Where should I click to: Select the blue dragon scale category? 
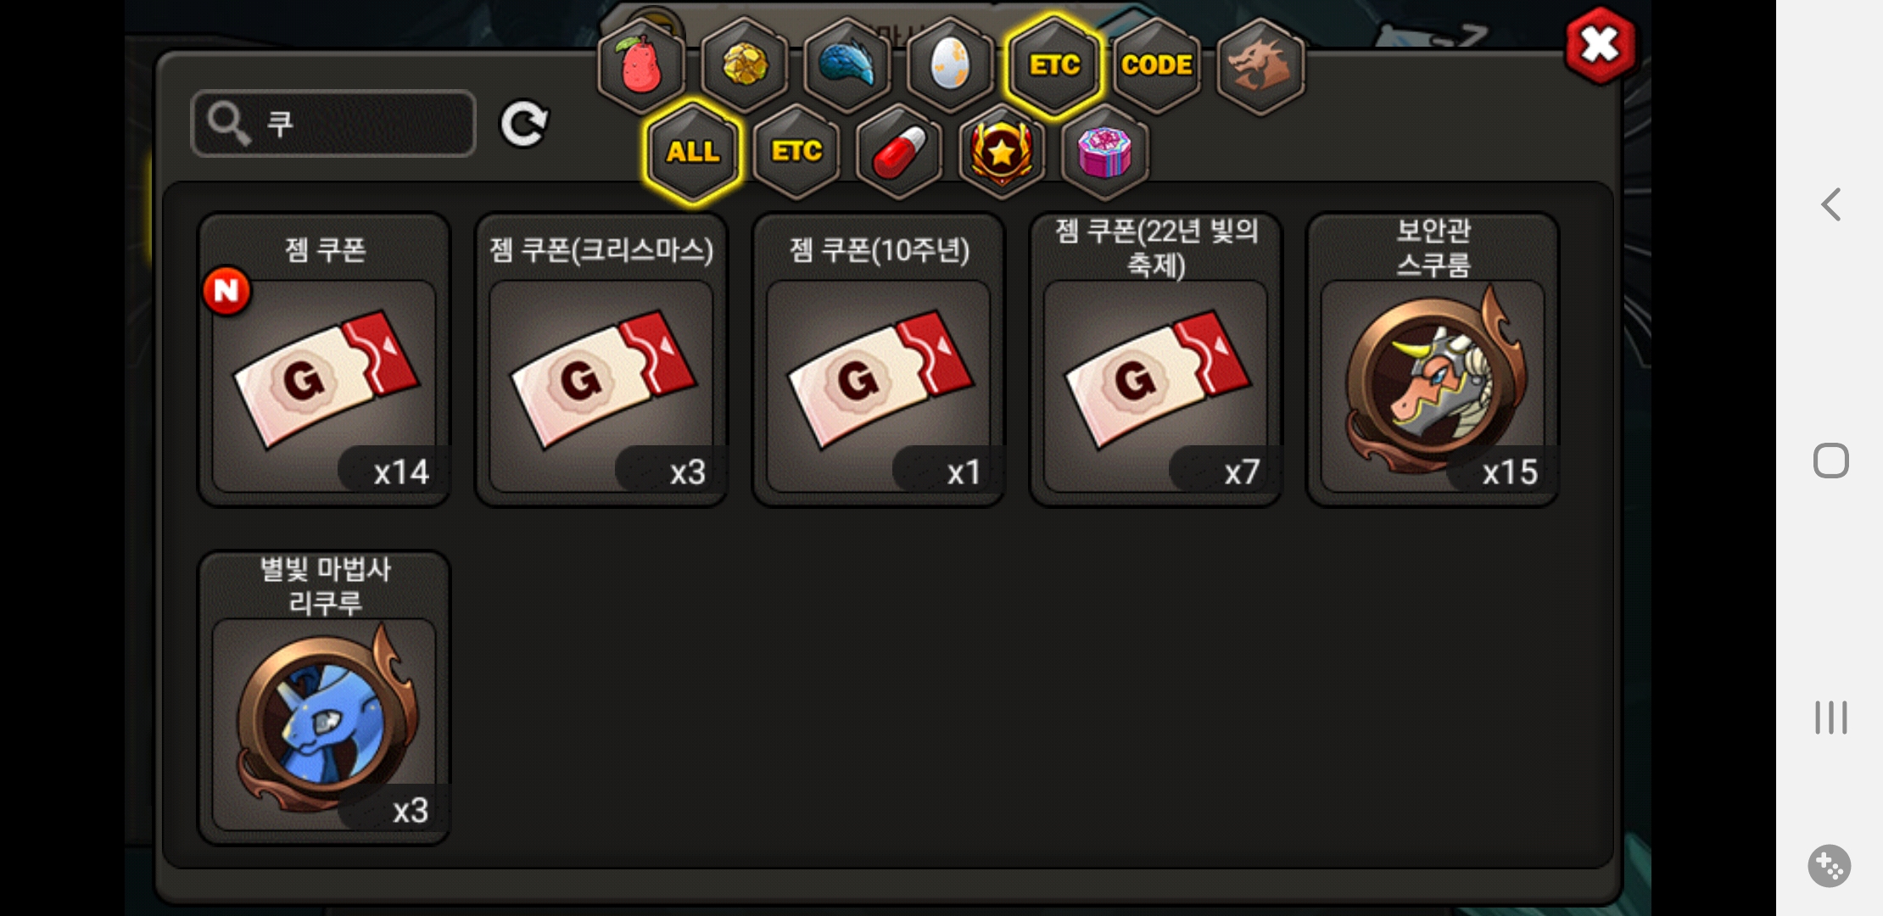tap(847, 64)
